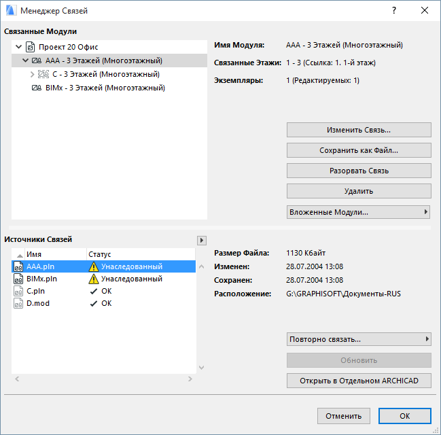Collapse the AAA - 3 Этажей module node
Image resolution: width=441 pixels, height=435 pixels.
tap(25, 60)
